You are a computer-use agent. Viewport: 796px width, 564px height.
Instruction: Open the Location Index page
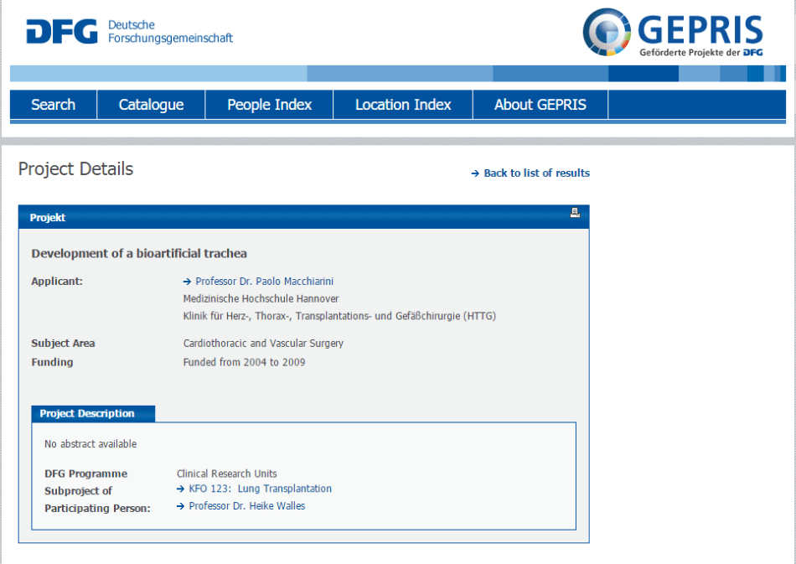pyautogui.click(x=402, y=105)
